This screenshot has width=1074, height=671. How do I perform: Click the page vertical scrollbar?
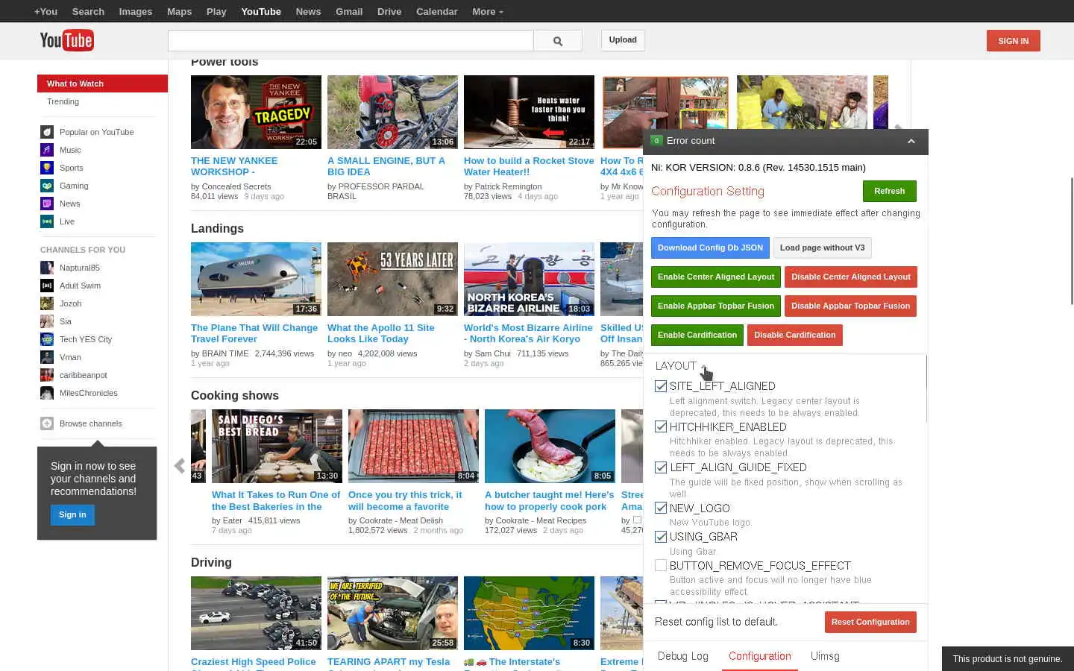point(1072,241)
